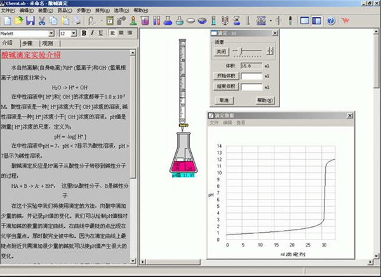The height and width of the screenshot is (277, 381).
Task: Click the Undo curved arrow icon
Action: pyautogui.click(x=91, y=21)
